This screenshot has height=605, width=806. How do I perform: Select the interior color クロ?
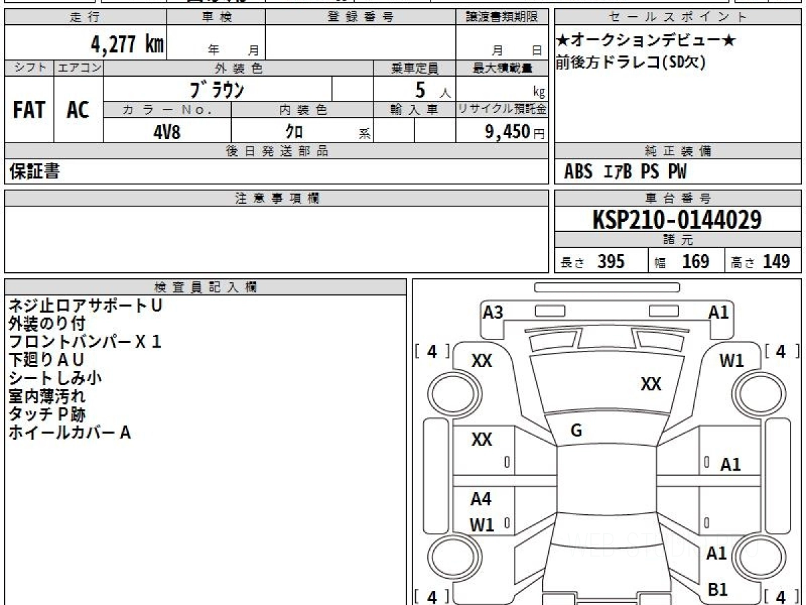pos(294,132)
